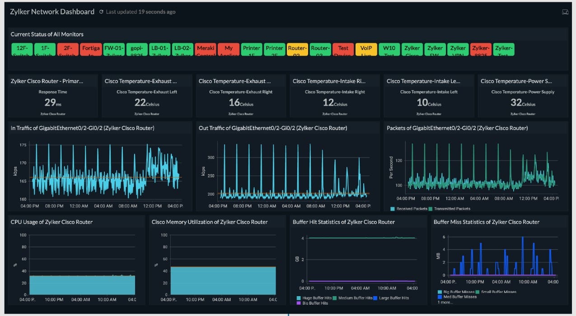
Task: Click the Current Status of All Monitors heading
Action: tap(47, 34)
